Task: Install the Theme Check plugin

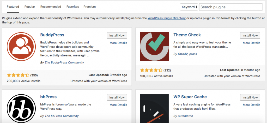Action: pos(250,36)
